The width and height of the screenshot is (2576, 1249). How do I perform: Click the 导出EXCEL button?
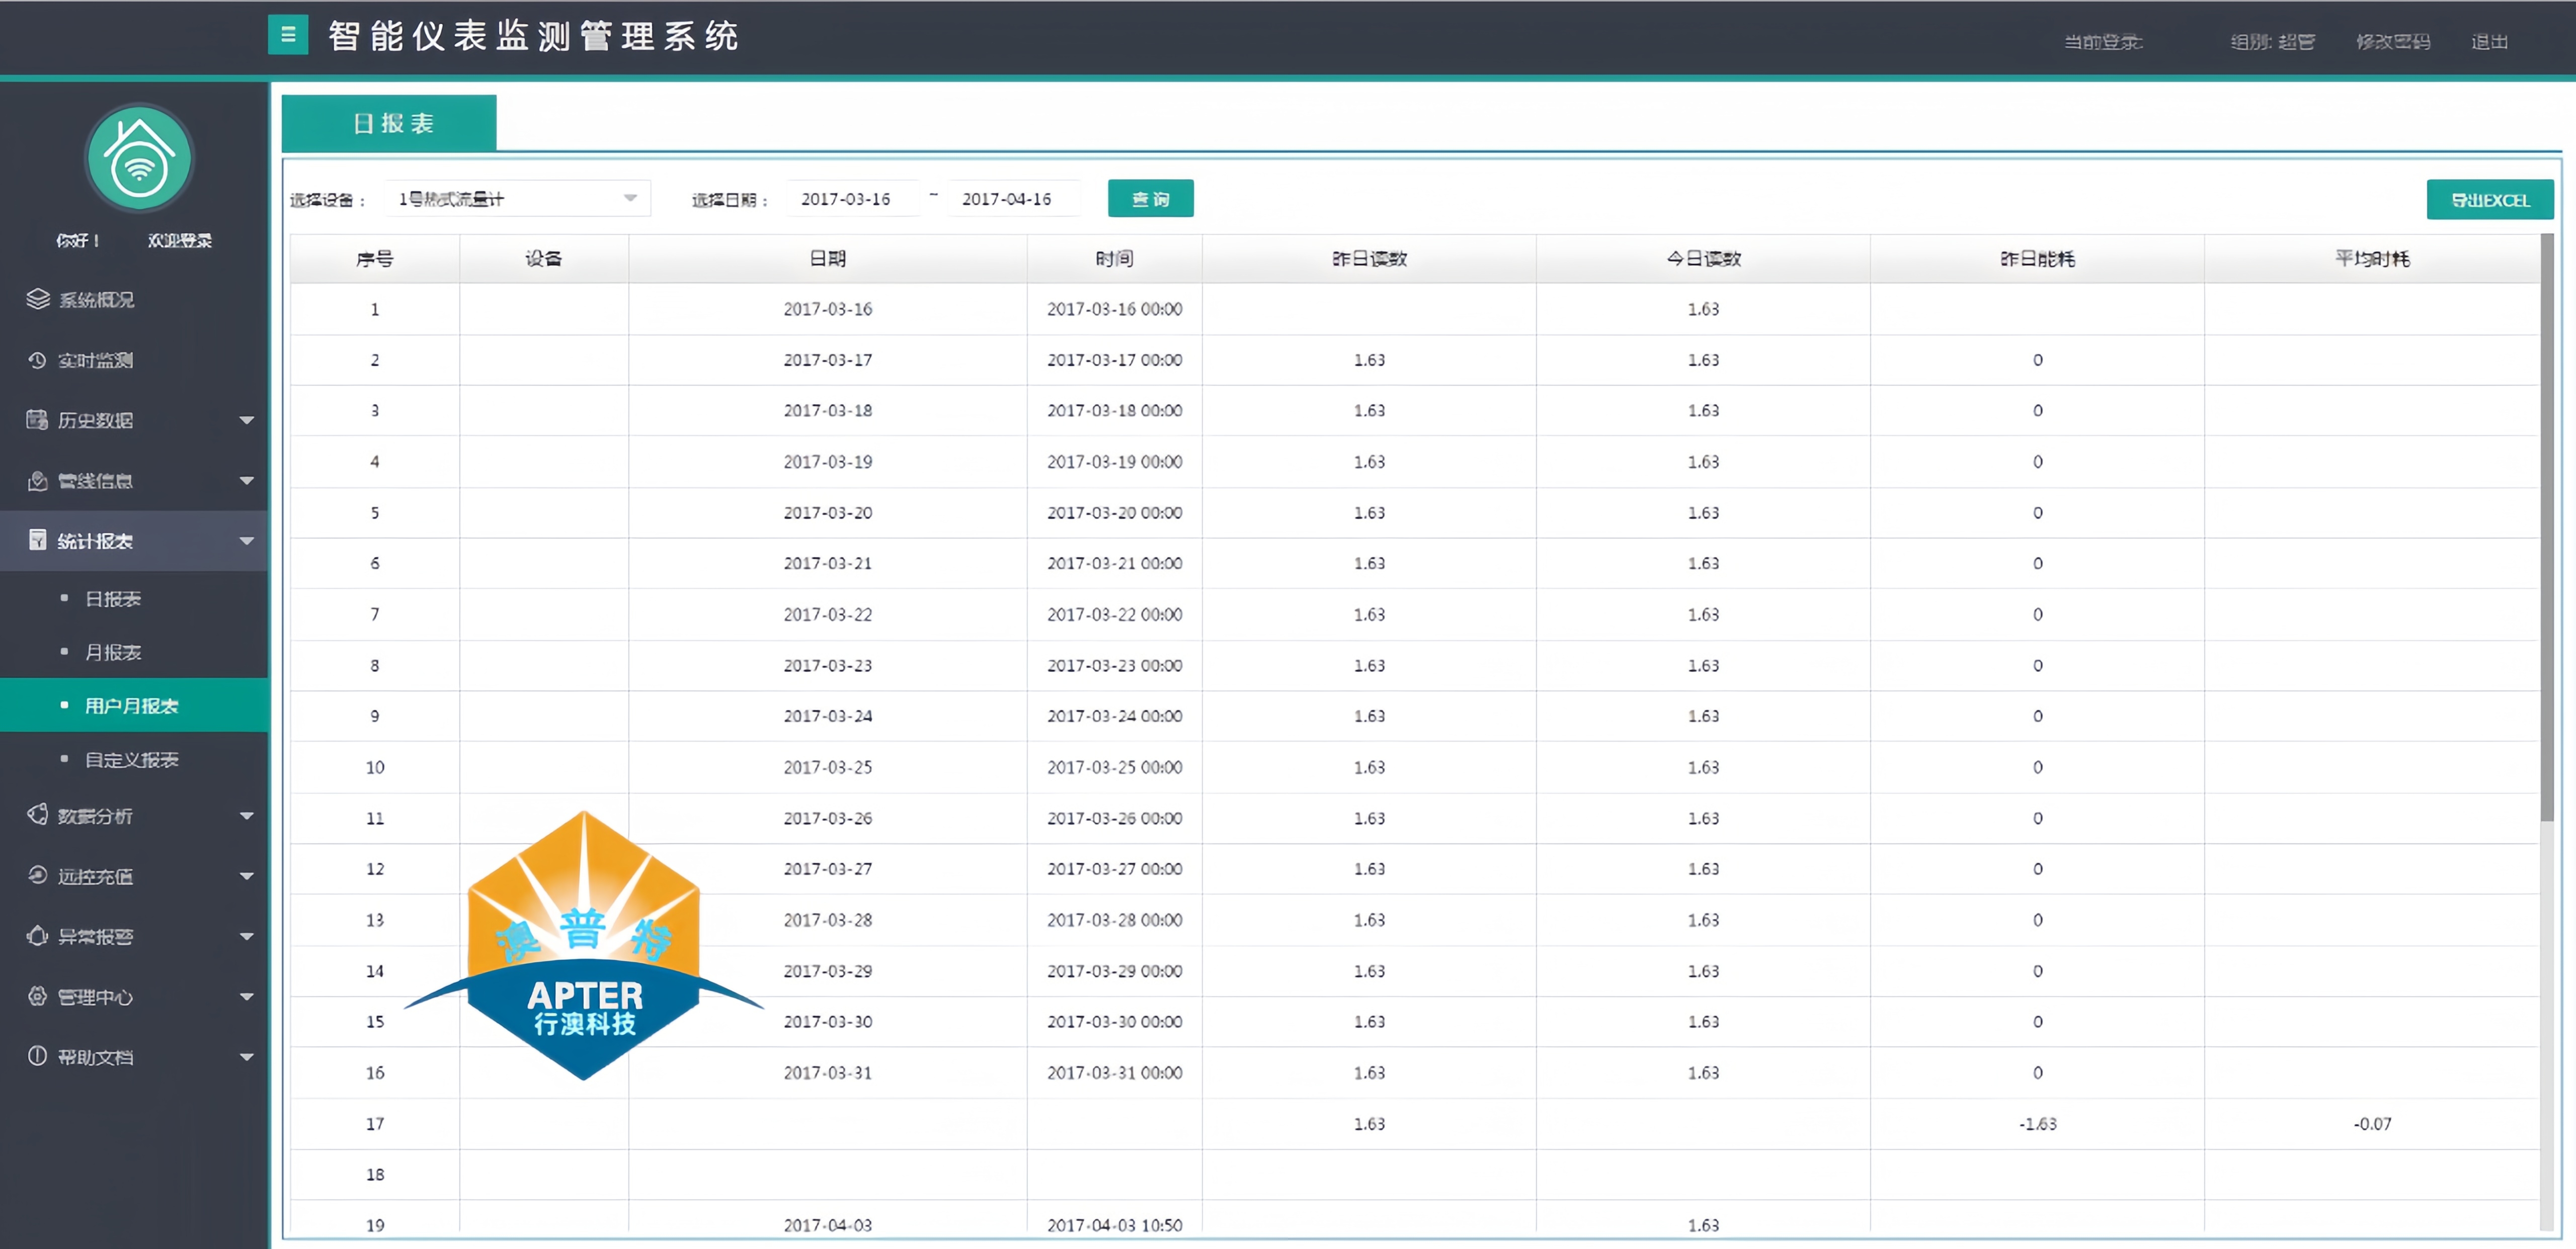[2489, 200]
